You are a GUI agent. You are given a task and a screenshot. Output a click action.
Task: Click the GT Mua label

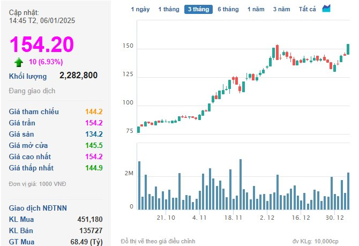21,242
